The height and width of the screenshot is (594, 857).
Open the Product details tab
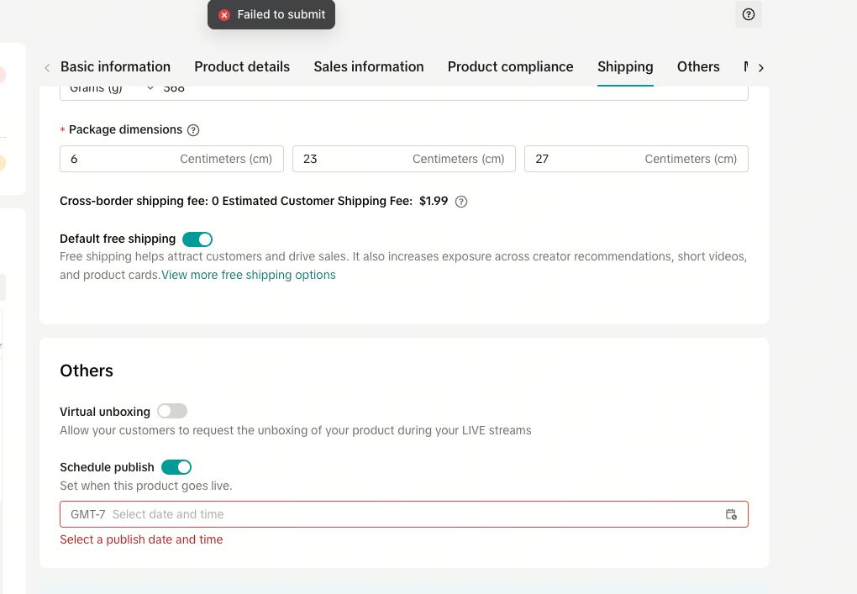tap(242, 67)
